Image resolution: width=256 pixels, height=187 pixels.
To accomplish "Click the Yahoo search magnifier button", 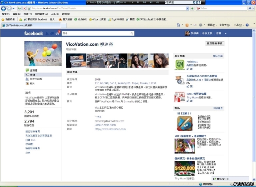I will (250, 8).
